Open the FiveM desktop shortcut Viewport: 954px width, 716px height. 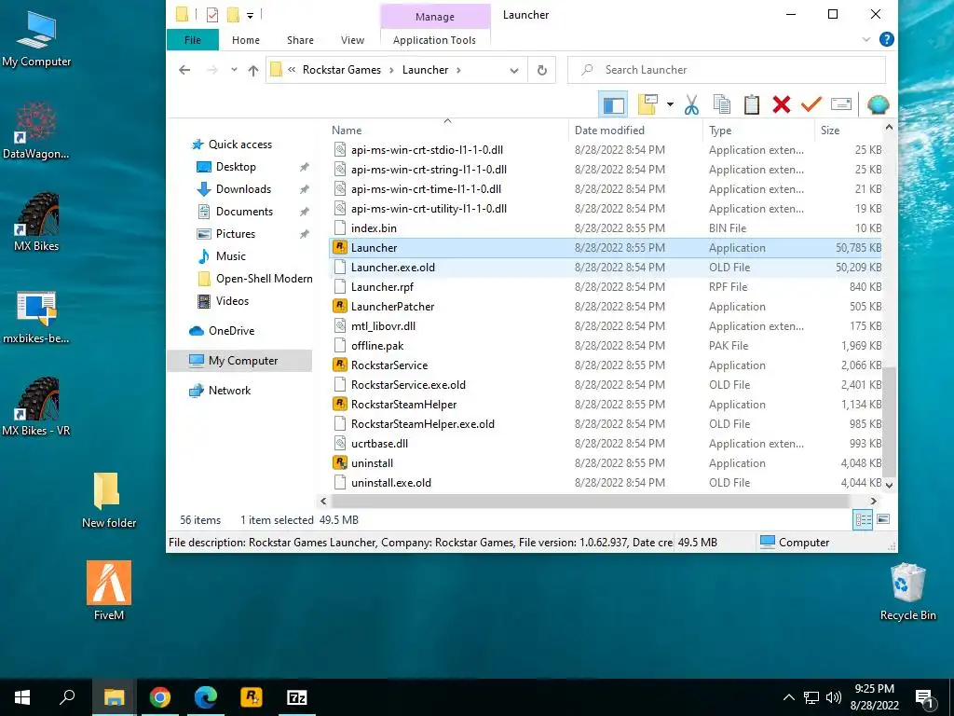109,590
